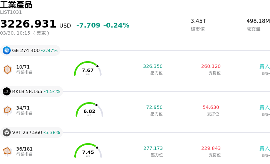The height and width of the screenshot is (164, 270).
Task: Click the 498.18M trading volume value
Action: tap(258, 21)
